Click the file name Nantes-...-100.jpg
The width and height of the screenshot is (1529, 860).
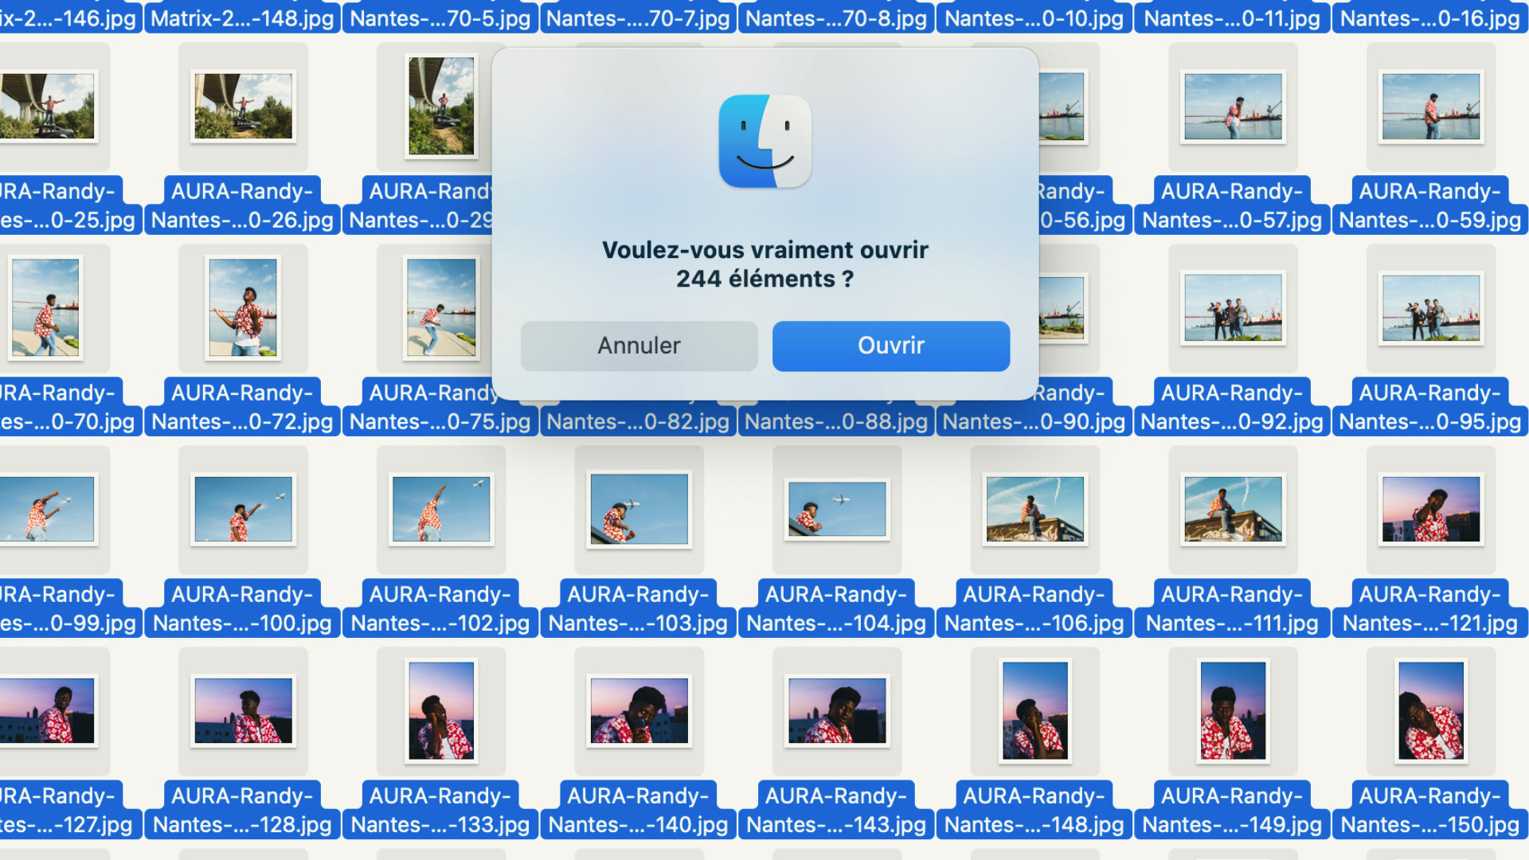click(x=242, y=623)
